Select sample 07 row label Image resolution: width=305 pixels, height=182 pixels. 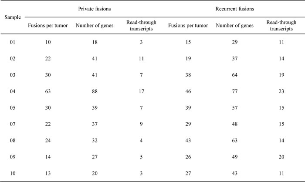point(13,124)
